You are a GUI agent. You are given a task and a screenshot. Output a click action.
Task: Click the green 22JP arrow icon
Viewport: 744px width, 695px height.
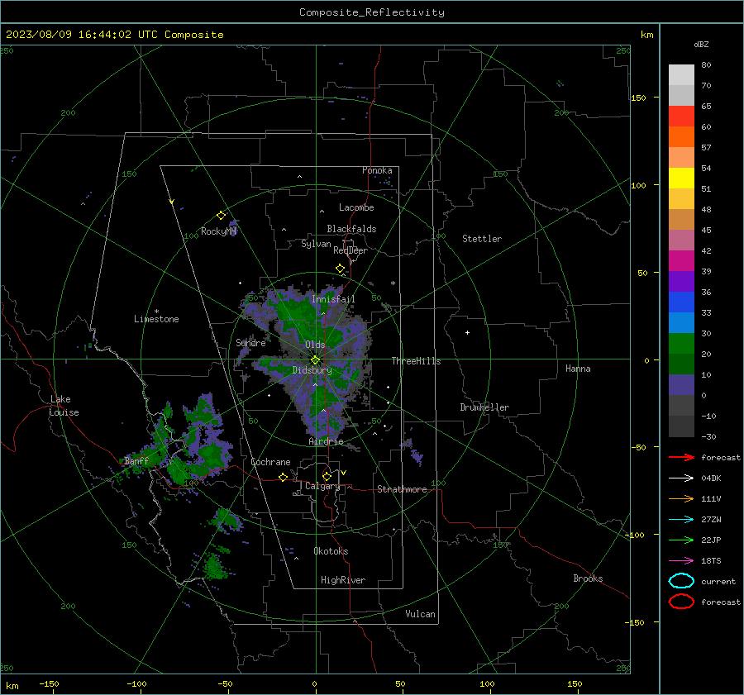click(681, 540)
